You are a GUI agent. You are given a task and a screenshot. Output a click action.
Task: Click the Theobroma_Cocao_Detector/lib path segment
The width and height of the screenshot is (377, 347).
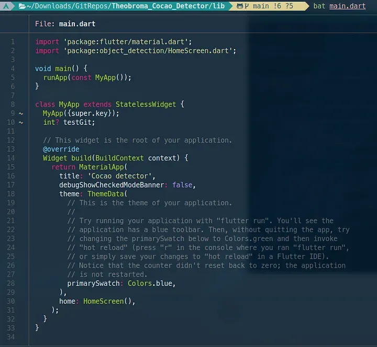tap(168, 6)
